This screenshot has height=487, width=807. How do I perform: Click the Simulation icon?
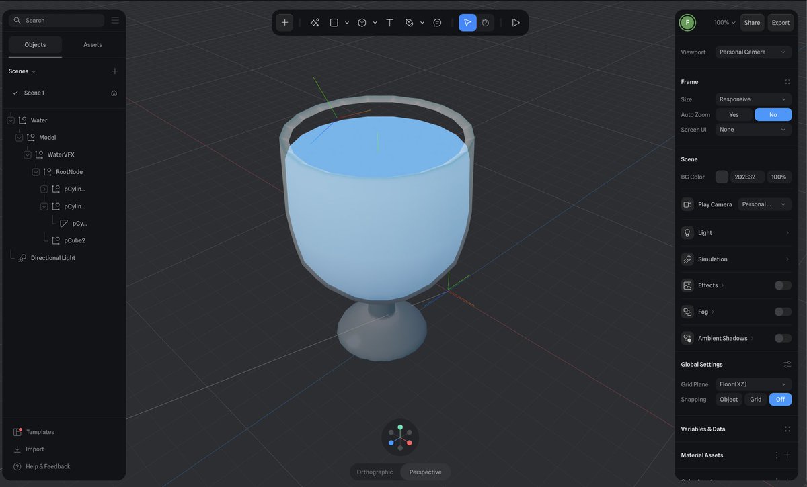(687, 259)
